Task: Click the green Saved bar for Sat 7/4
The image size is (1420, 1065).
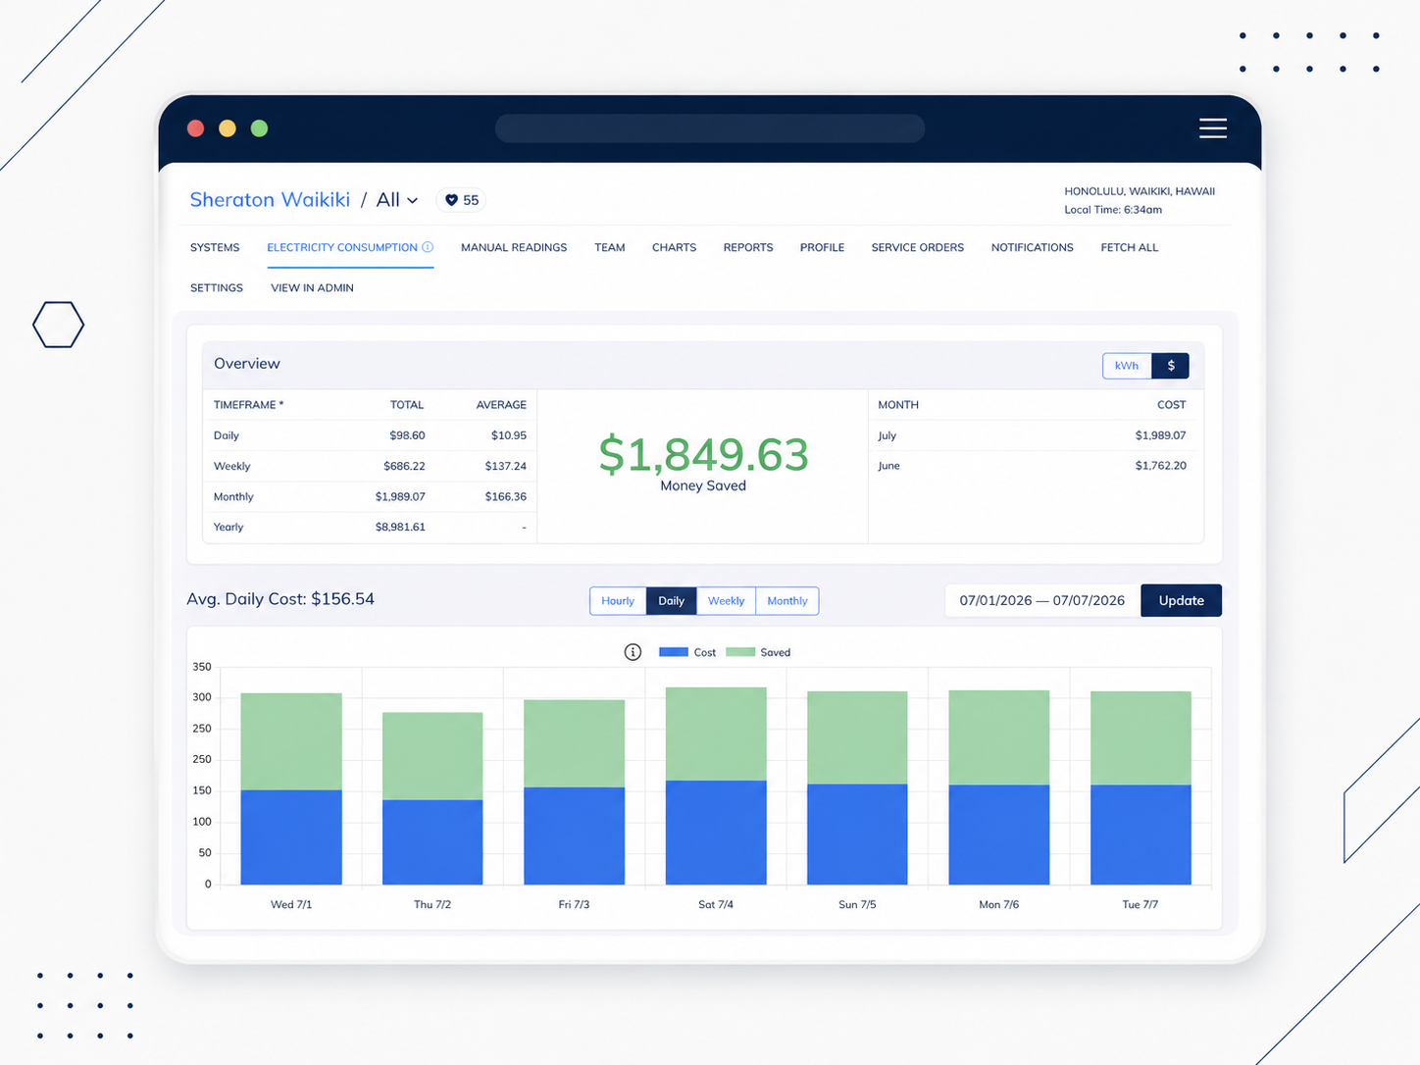Action: tap(716, 735)
